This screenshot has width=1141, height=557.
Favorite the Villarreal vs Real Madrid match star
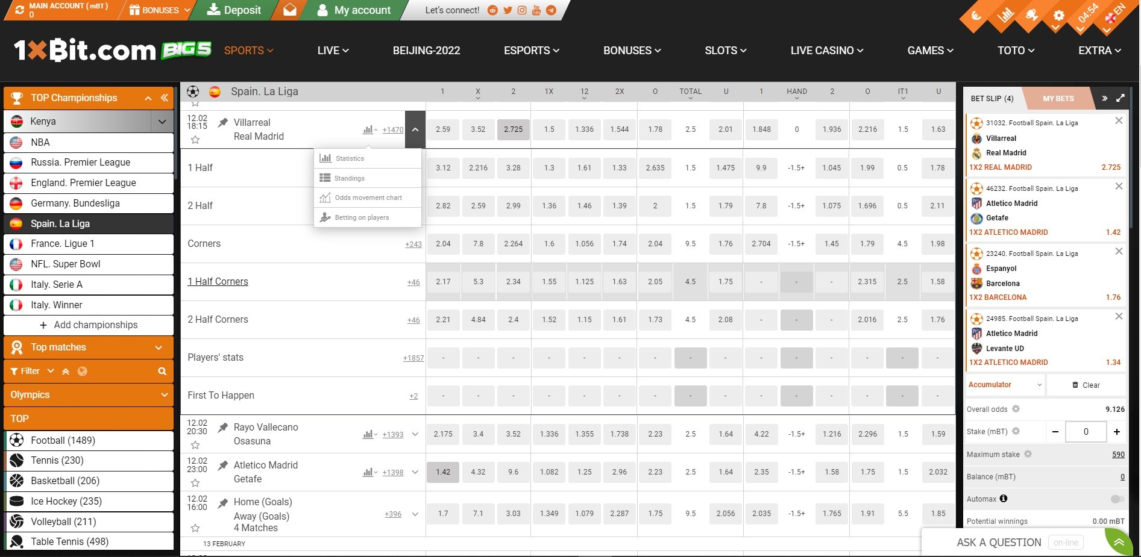195,140
